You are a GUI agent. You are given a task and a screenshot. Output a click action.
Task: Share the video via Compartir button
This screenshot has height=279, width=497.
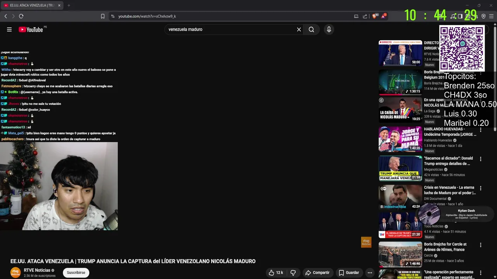coord(317,272)
